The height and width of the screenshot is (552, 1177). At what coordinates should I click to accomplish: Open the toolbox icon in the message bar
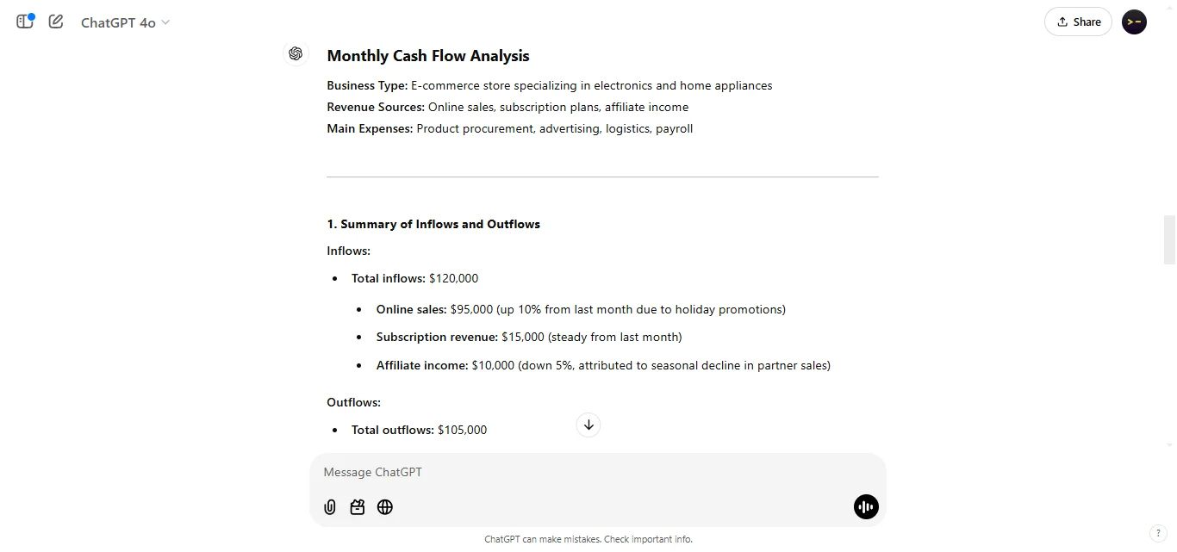pyautogui.click(x=357, y=507)
